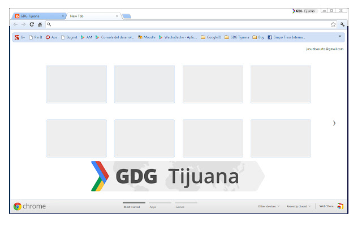Expand the GoogleIO bookmark folder

211,37
